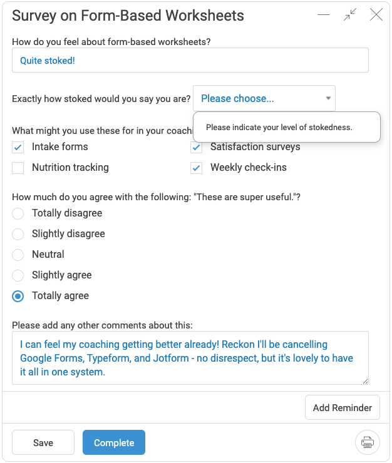Pick the Slightly agree radio button
This screenshot has width=392, height=463.
coord(18,275)
